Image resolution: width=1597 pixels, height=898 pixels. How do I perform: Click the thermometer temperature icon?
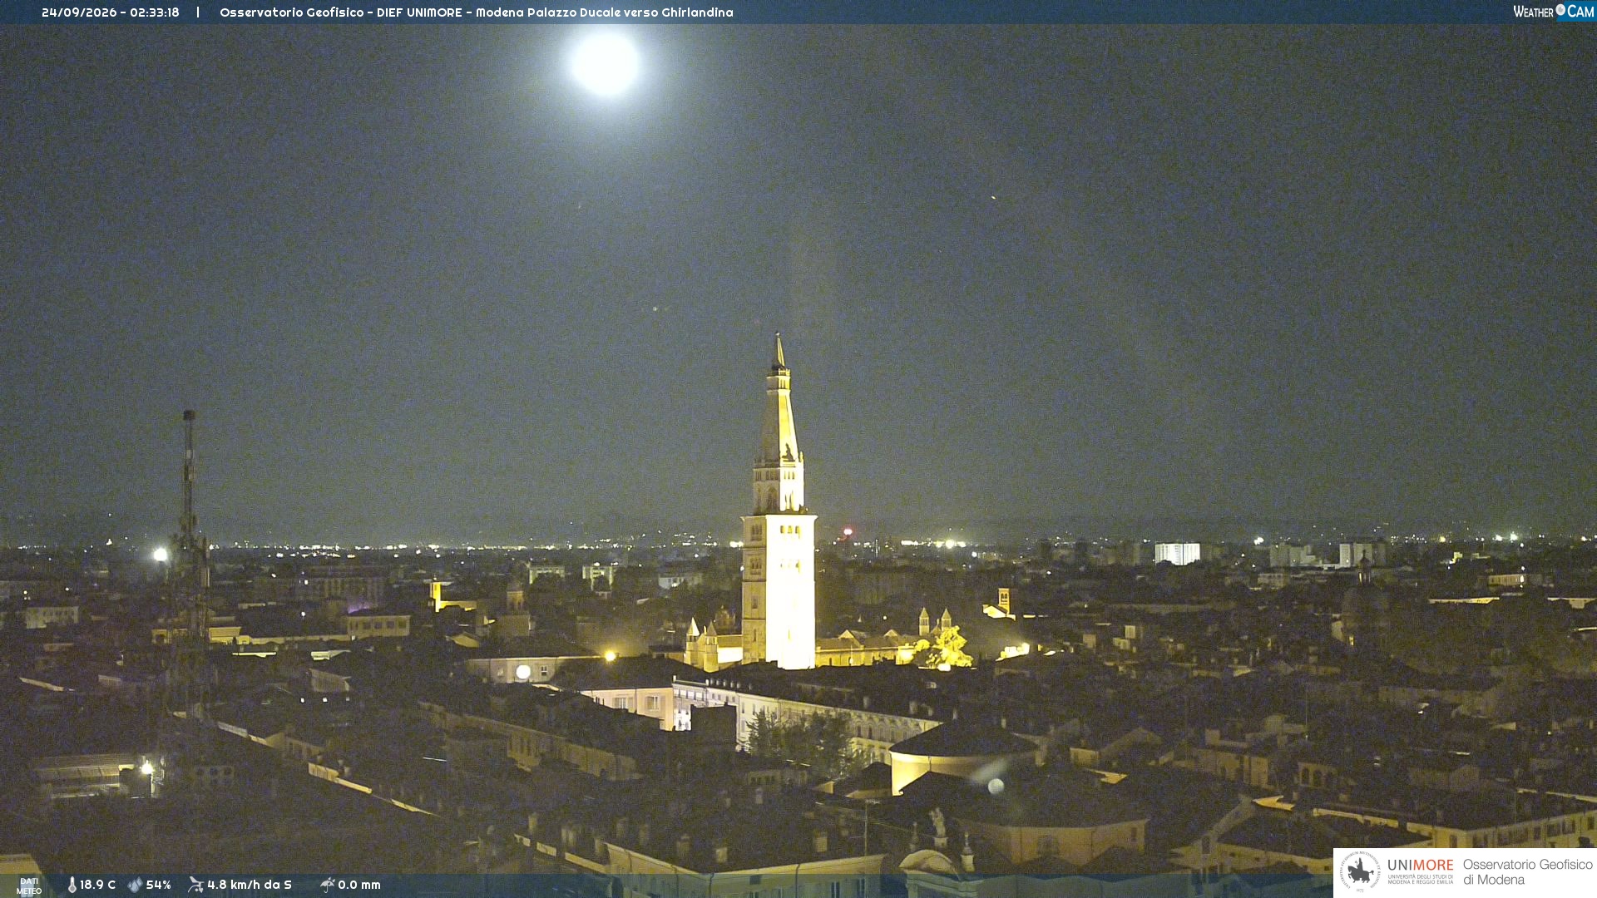(x=72, y=885)
